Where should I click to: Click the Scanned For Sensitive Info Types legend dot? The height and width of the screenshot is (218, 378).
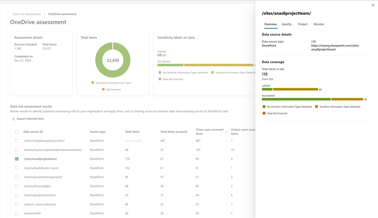(93, 83)
